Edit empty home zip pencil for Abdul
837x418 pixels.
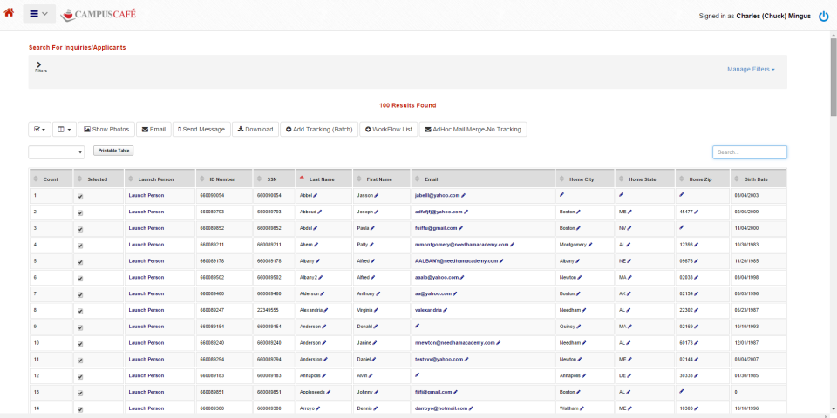click(682, 226)
